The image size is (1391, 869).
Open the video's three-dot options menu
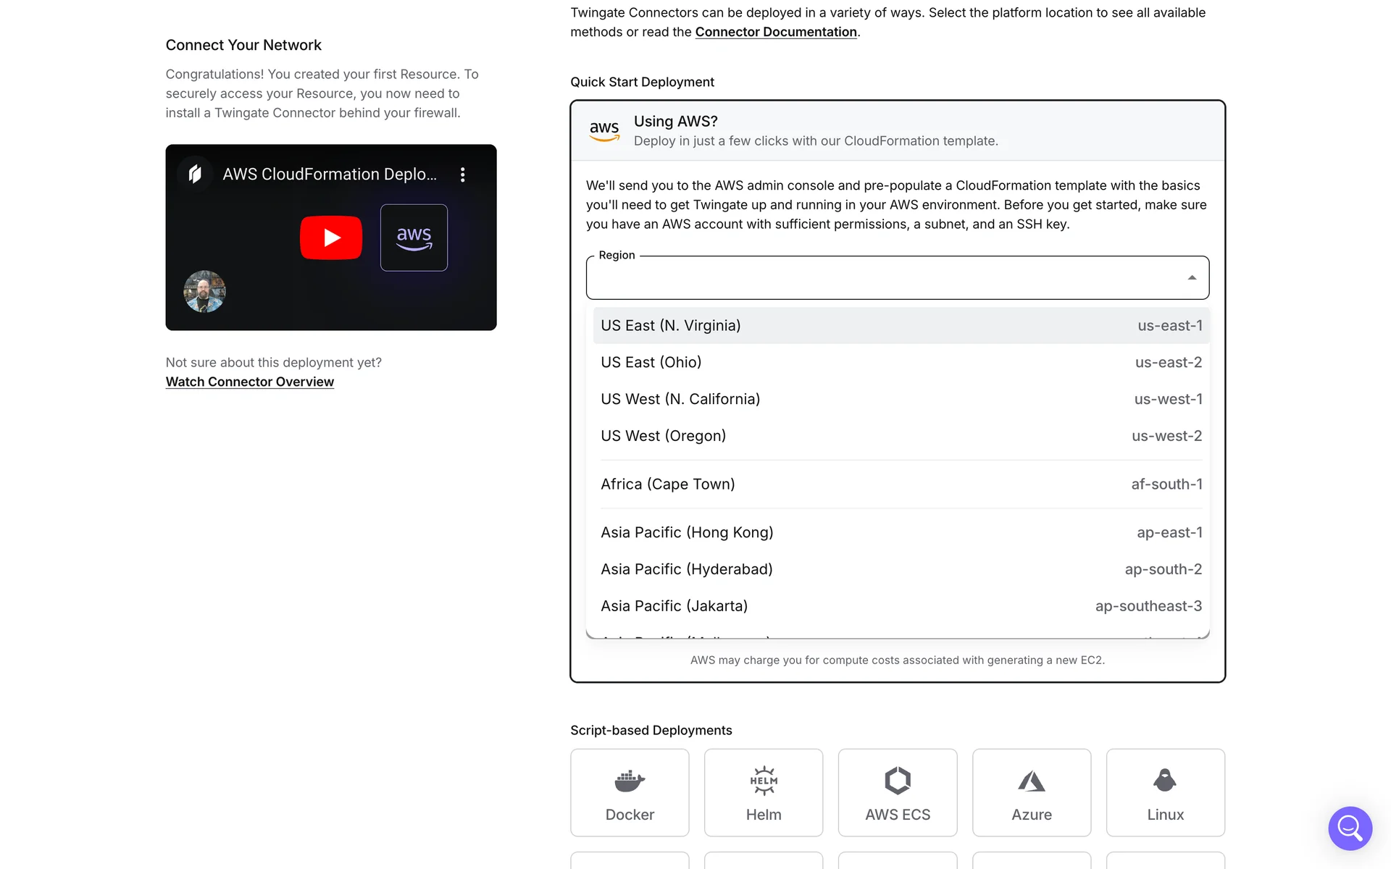tap(462, 175)
